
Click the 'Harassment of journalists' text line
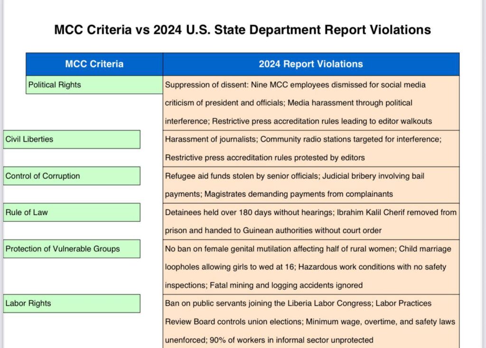pyautogui.click(x=303, y=139)
